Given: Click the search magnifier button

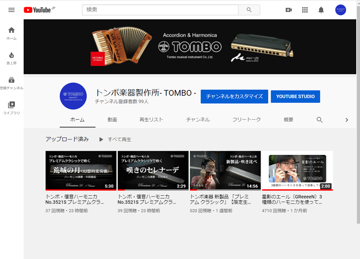Looking at the screenshot, I should pyautogui.click(x=249, y=10).
